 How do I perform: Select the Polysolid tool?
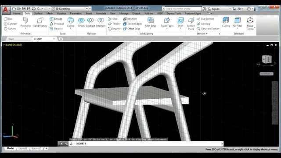25,22
